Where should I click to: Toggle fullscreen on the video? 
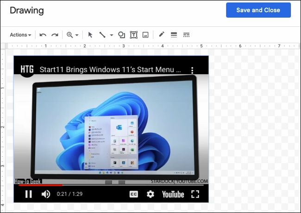(195, 194)
